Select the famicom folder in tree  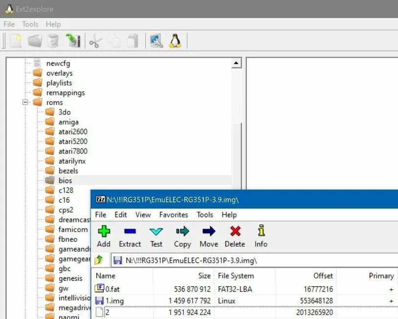coord(73,229)
